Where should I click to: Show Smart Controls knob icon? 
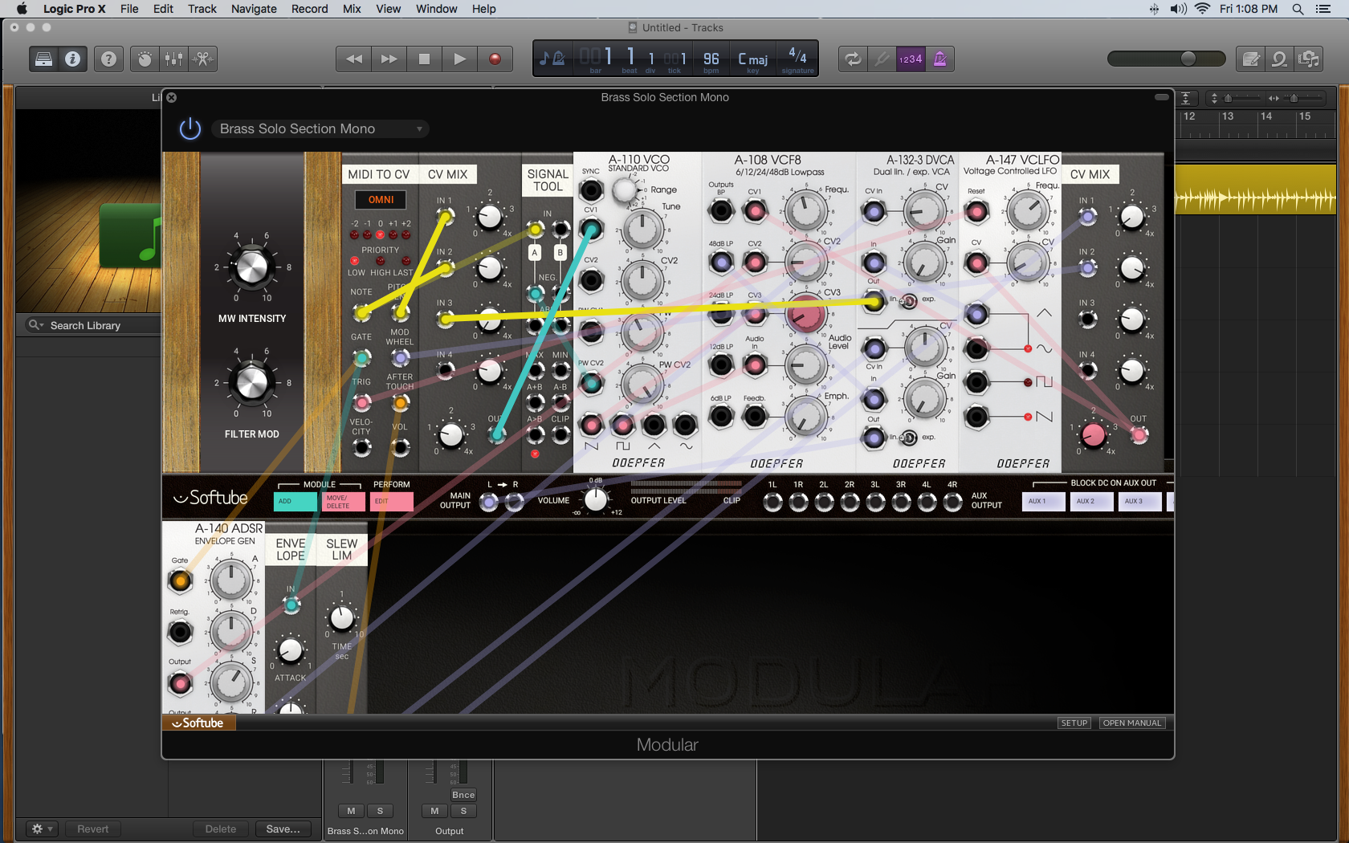[x=145, y=59]
